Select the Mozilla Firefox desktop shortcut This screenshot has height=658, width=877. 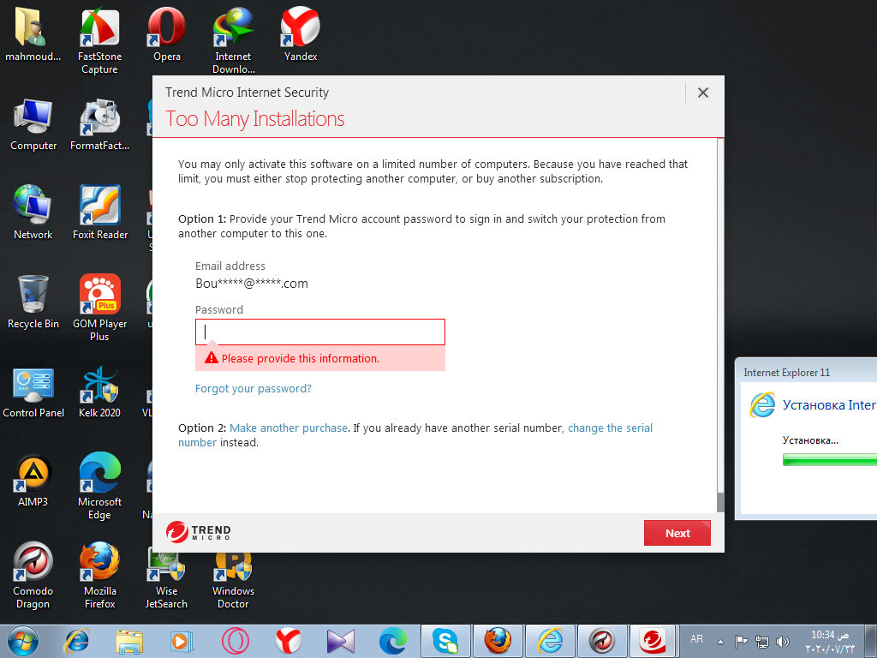click(99, 575)
